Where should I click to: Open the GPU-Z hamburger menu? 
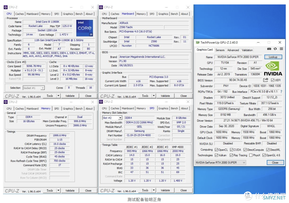[281, 49]
